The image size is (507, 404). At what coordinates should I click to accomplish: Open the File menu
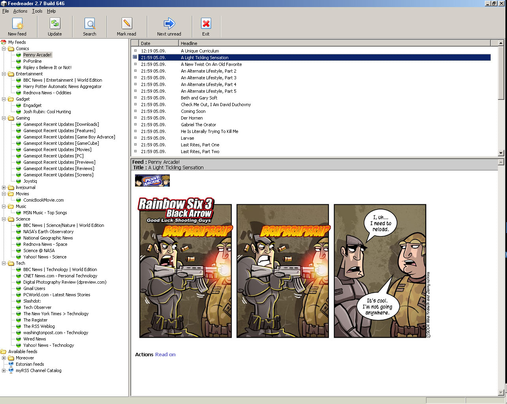click(6, 11)
